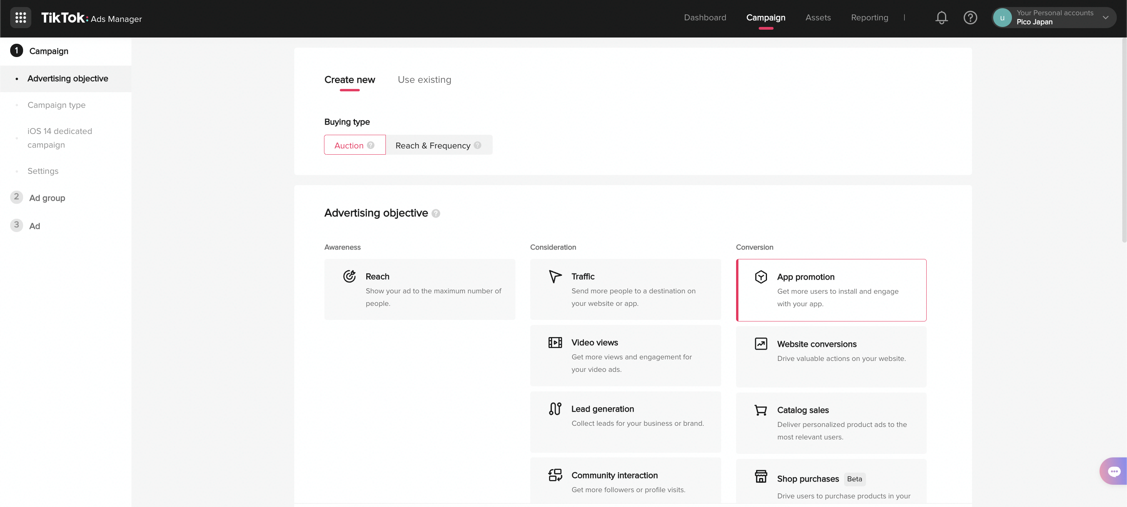This screenshot has width=1127, height=507.
Task: Expand Ad step in sidebar
Action: pos(34,225)
